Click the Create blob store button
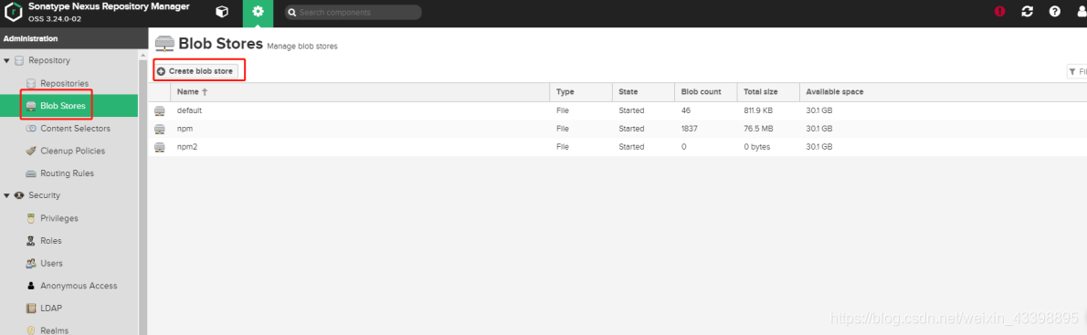The image size is (1087, 335). click(x=196, y=71)
